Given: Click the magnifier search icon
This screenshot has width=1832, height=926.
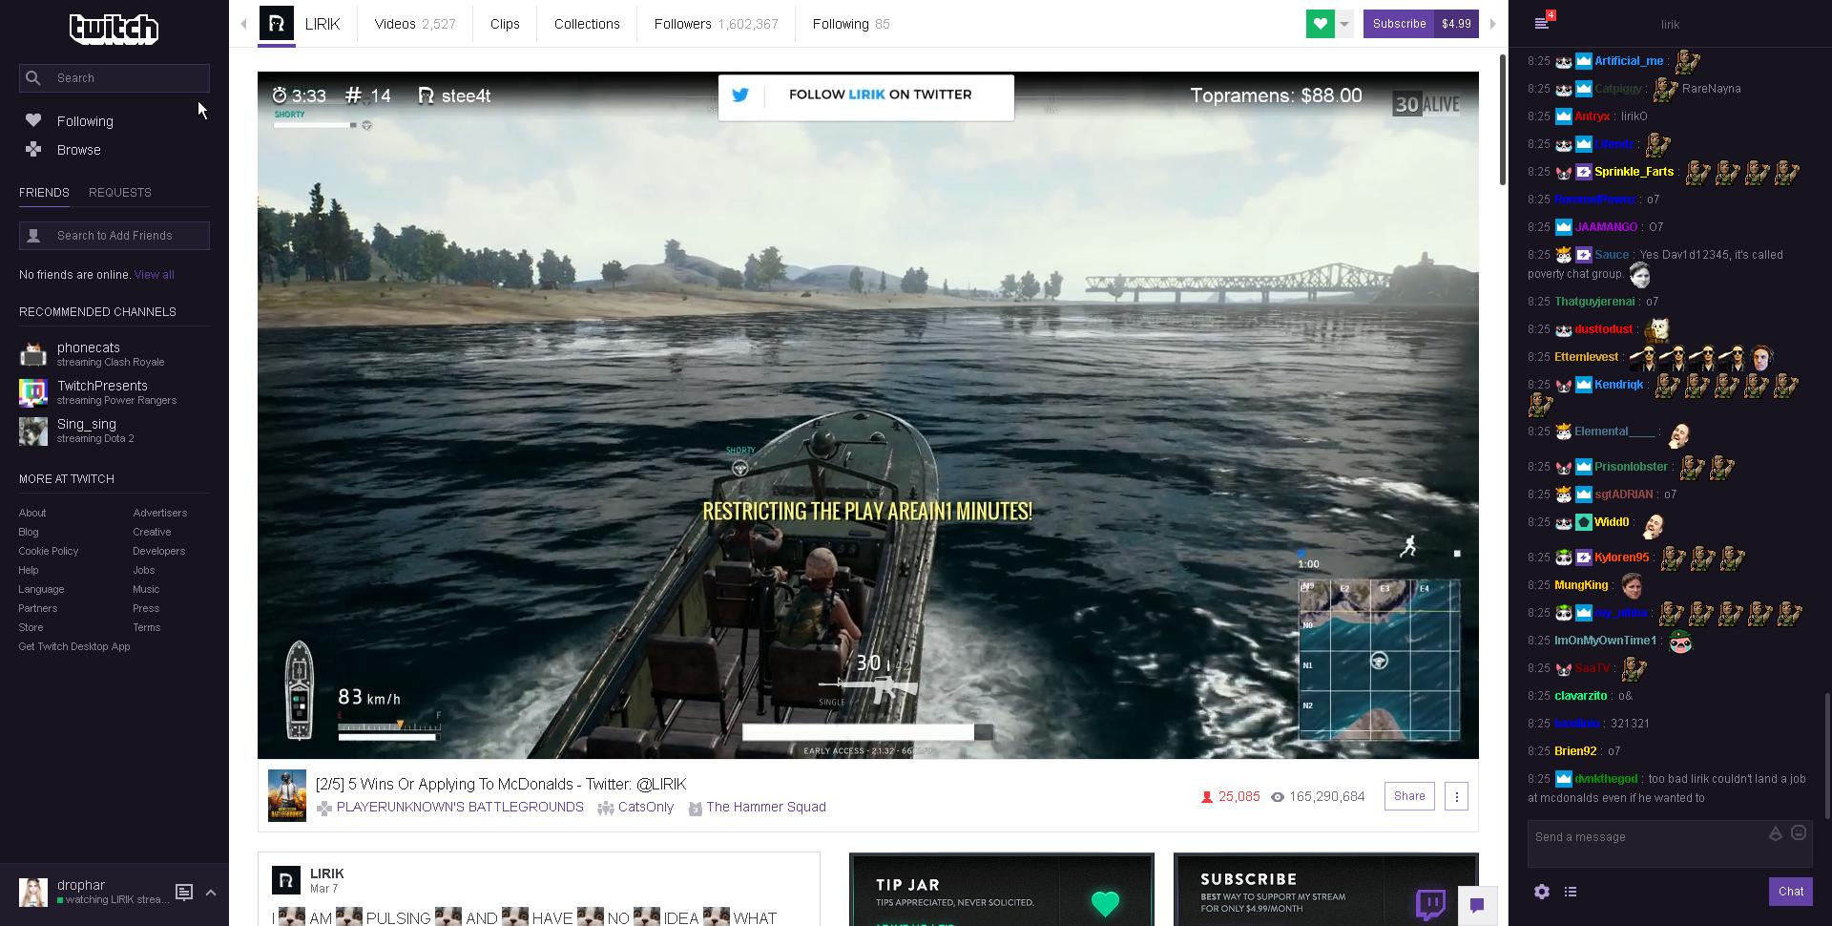Looking at the screenshot, I should tap(33, 78).
